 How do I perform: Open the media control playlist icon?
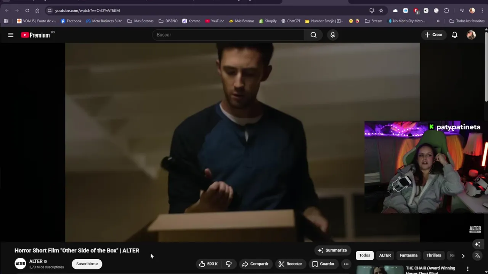[x=462, y=10]
